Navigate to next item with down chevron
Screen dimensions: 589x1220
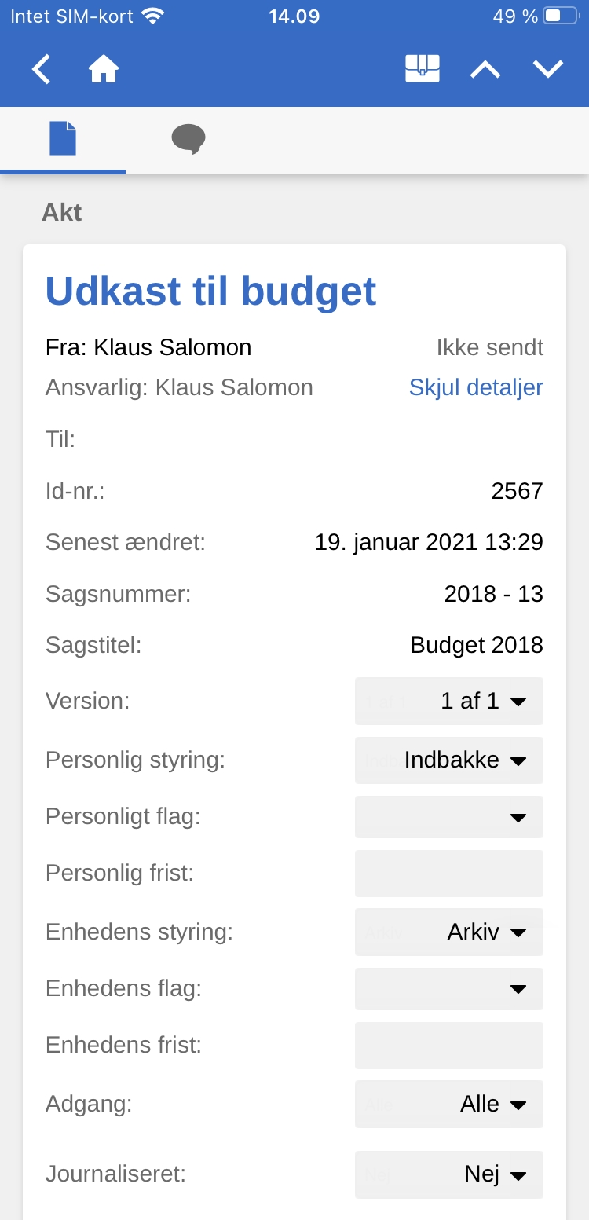[x=548, y=69]
